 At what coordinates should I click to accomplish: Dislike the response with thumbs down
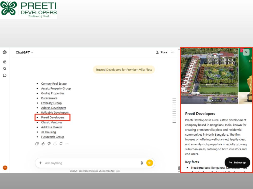pyautogui.click(x=49, y=144)
